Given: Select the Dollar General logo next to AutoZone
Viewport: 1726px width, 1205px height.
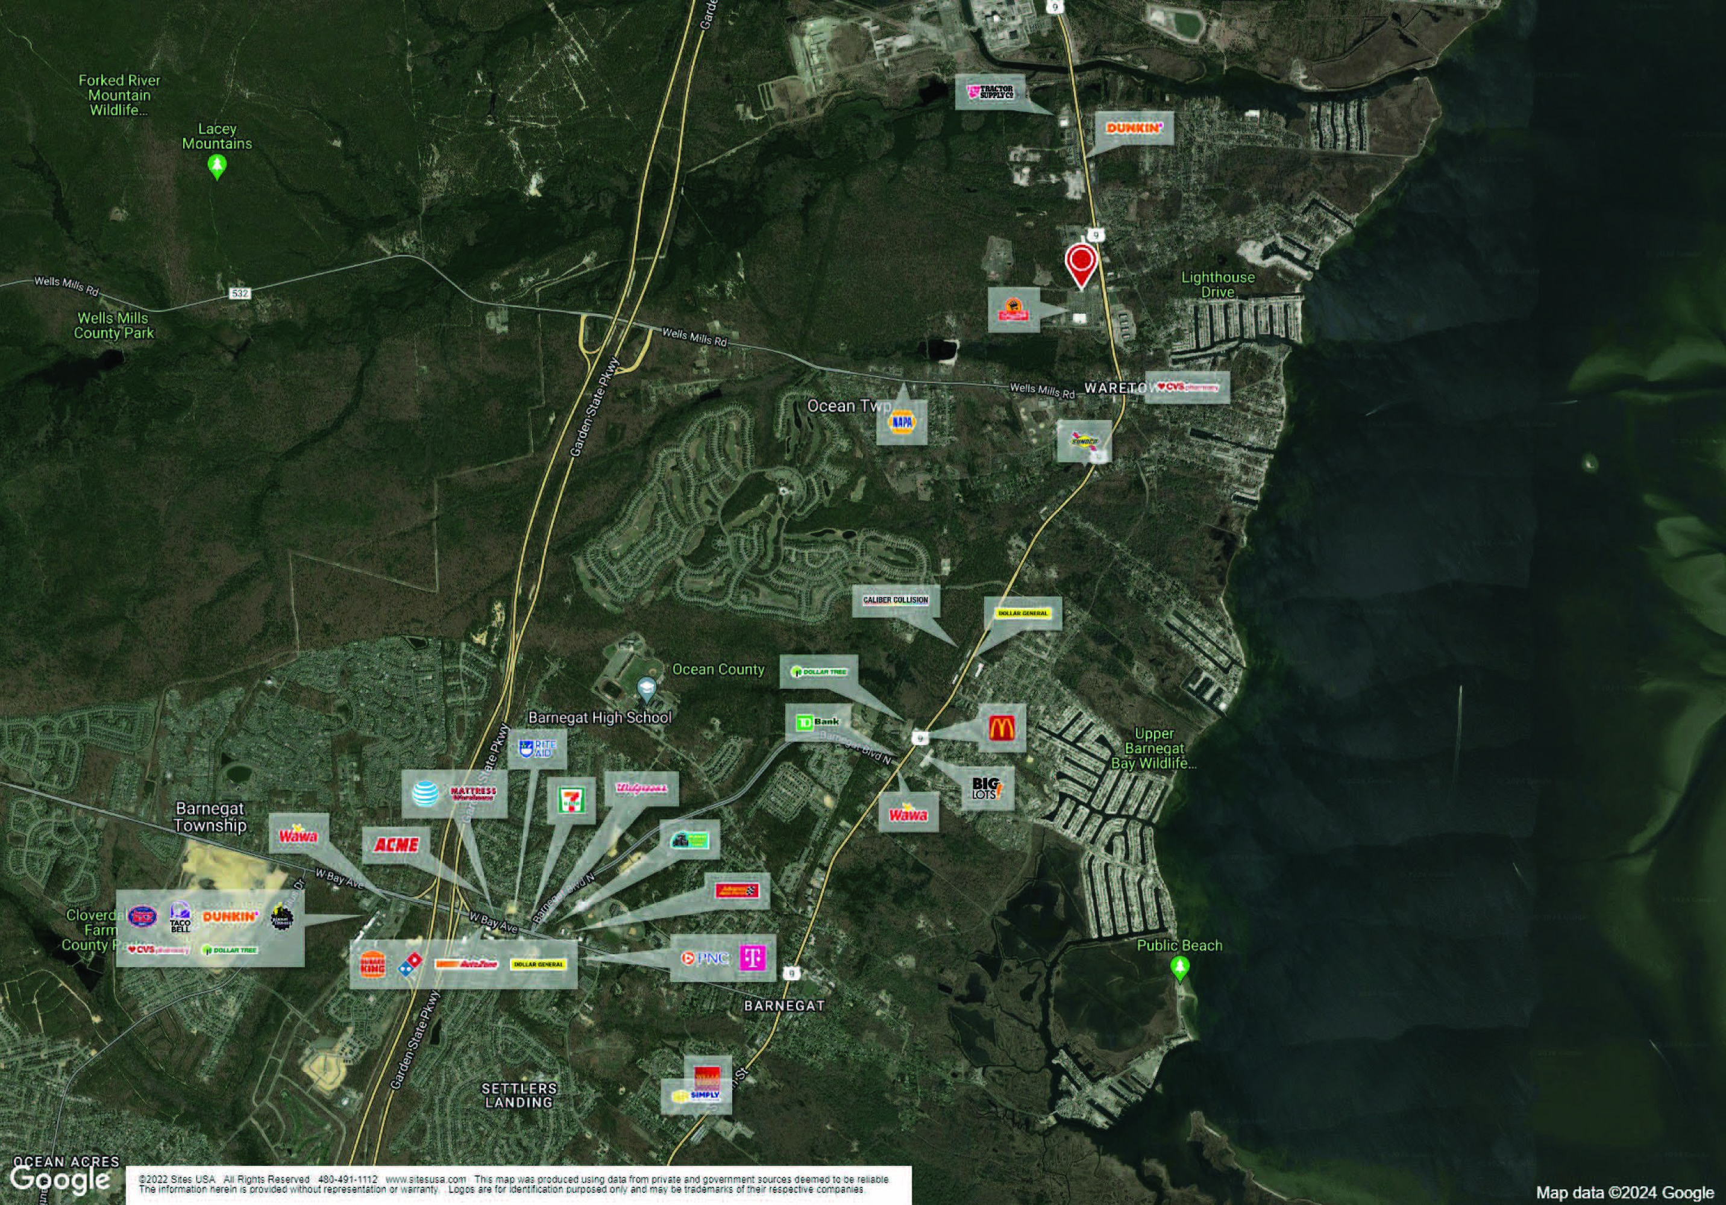Looking at the screenshot, I should coord(538,964).
